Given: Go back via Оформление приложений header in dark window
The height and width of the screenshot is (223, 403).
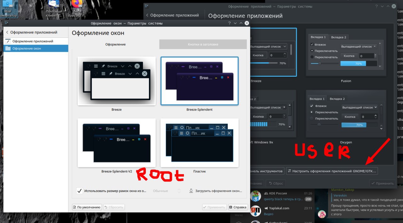Looking at the screenshot, I should [x=172, y=15].
